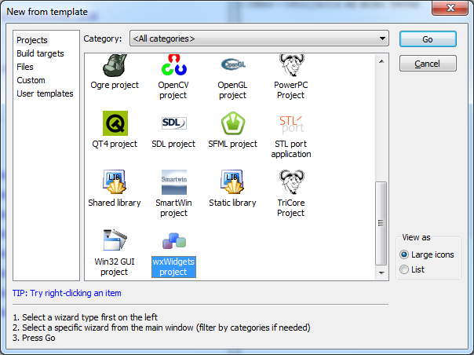Click the 'STL port application' label
Viewport: 474px width, 355px height.
291,149
